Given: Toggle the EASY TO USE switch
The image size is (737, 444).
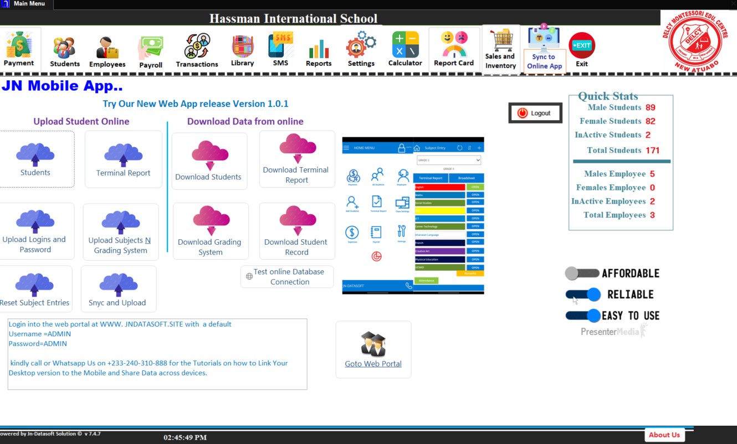Looking at the screenshot, I should [x=583, y=316].
